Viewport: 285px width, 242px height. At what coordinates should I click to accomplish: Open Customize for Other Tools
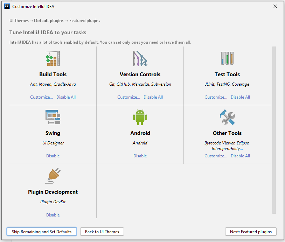tap(216, 156)
